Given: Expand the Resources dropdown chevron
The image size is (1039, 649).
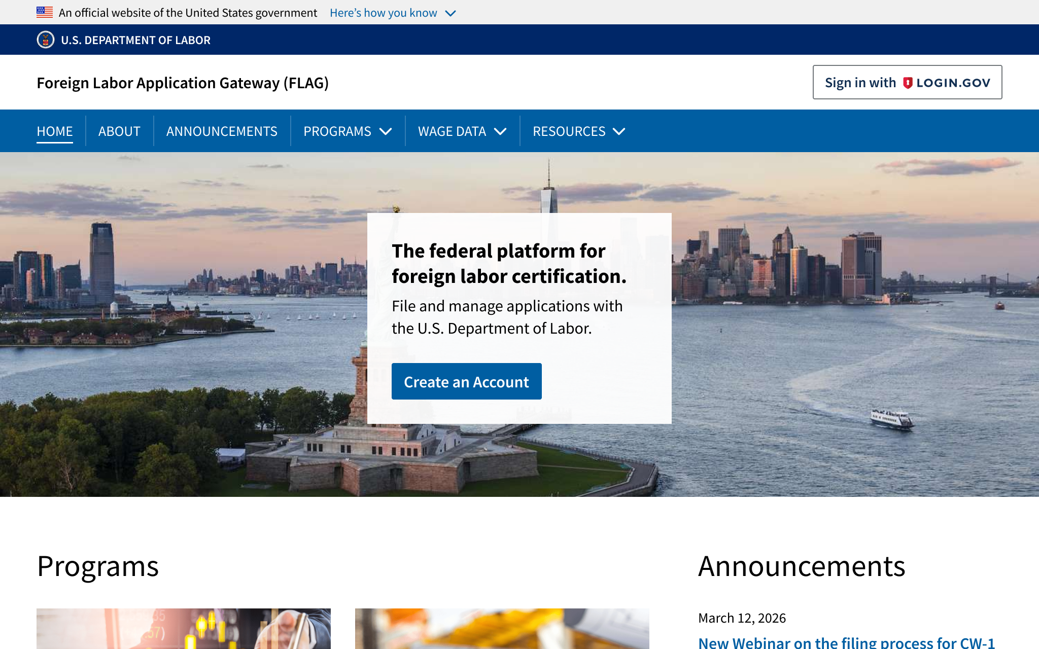Looking at the screenshot, I should [x=619, y=131].
